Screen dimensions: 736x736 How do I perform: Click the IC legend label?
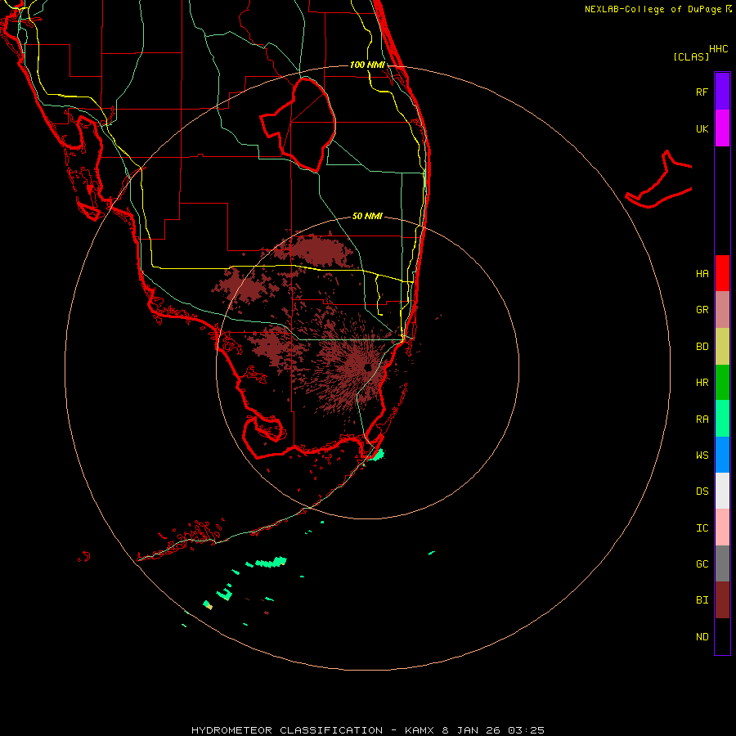coord(702,527)
